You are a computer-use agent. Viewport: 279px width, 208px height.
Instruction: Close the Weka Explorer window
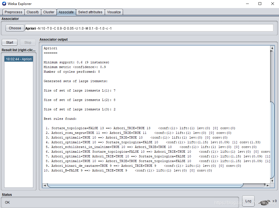tap(272, 4)
